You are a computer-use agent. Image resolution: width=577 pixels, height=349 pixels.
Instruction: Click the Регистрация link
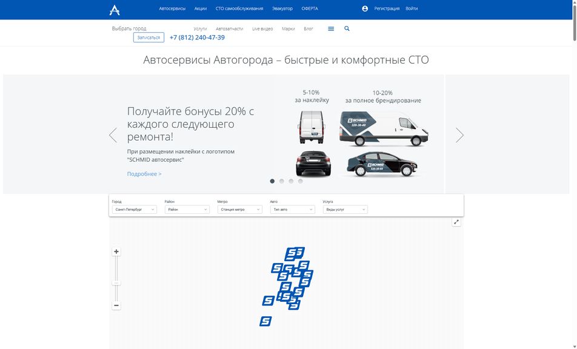[x=387, y=8]
